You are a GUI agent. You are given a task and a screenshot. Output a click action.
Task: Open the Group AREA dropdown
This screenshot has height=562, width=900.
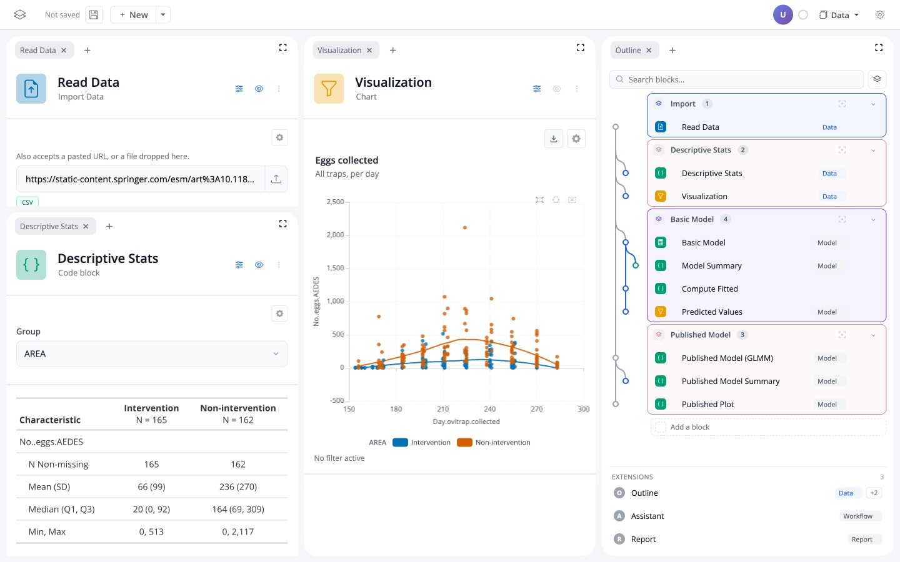point(152,353)
